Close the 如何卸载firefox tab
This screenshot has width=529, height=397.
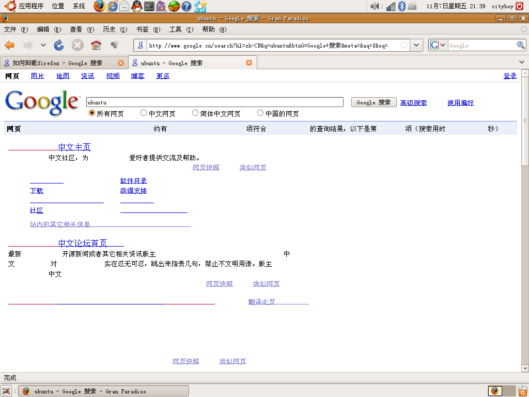pos(121,63)
